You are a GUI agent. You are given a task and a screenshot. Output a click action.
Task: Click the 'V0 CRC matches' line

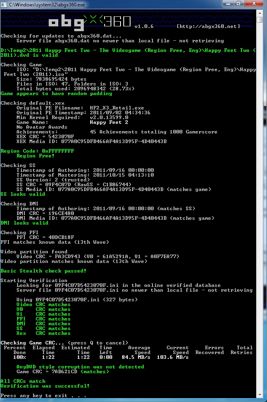(x=43, y=309)
